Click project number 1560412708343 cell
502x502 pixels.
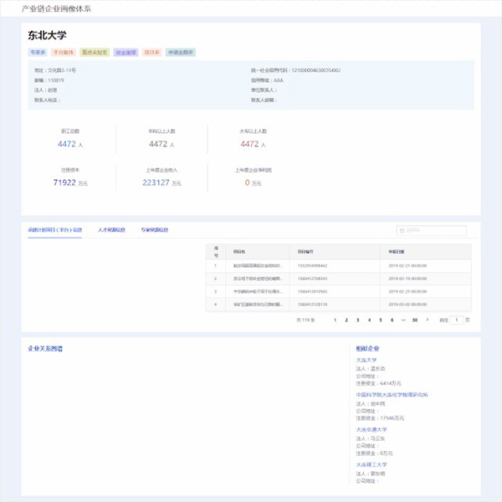click(x=312, y=279)
